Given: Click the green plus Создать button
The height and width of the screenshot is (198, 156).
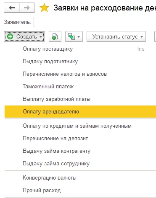Looking at the screenshot, I should [24, 36].
